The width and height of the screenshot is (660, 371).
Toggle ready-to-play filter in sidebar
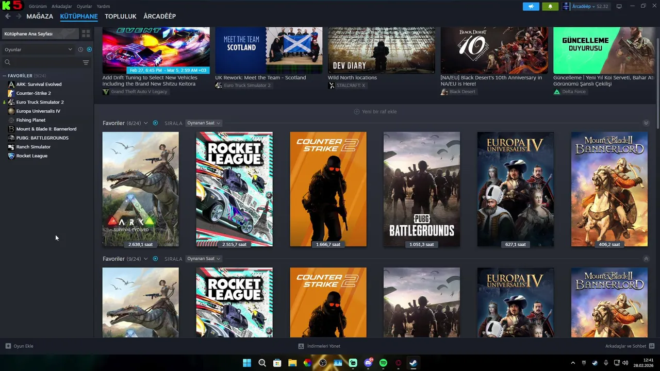point(89,49)
